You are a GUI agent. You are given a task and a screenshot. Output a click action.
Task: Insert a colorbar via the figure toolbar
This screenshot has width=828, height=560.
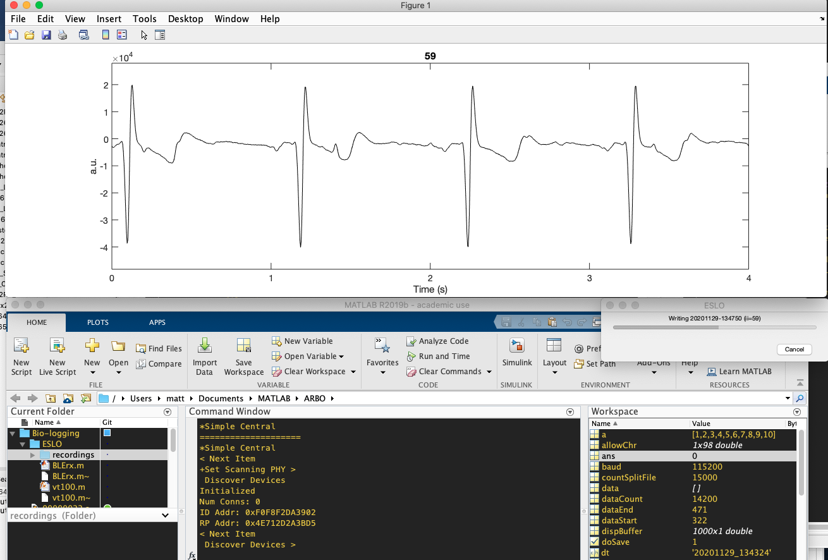[x=105, y=35]
